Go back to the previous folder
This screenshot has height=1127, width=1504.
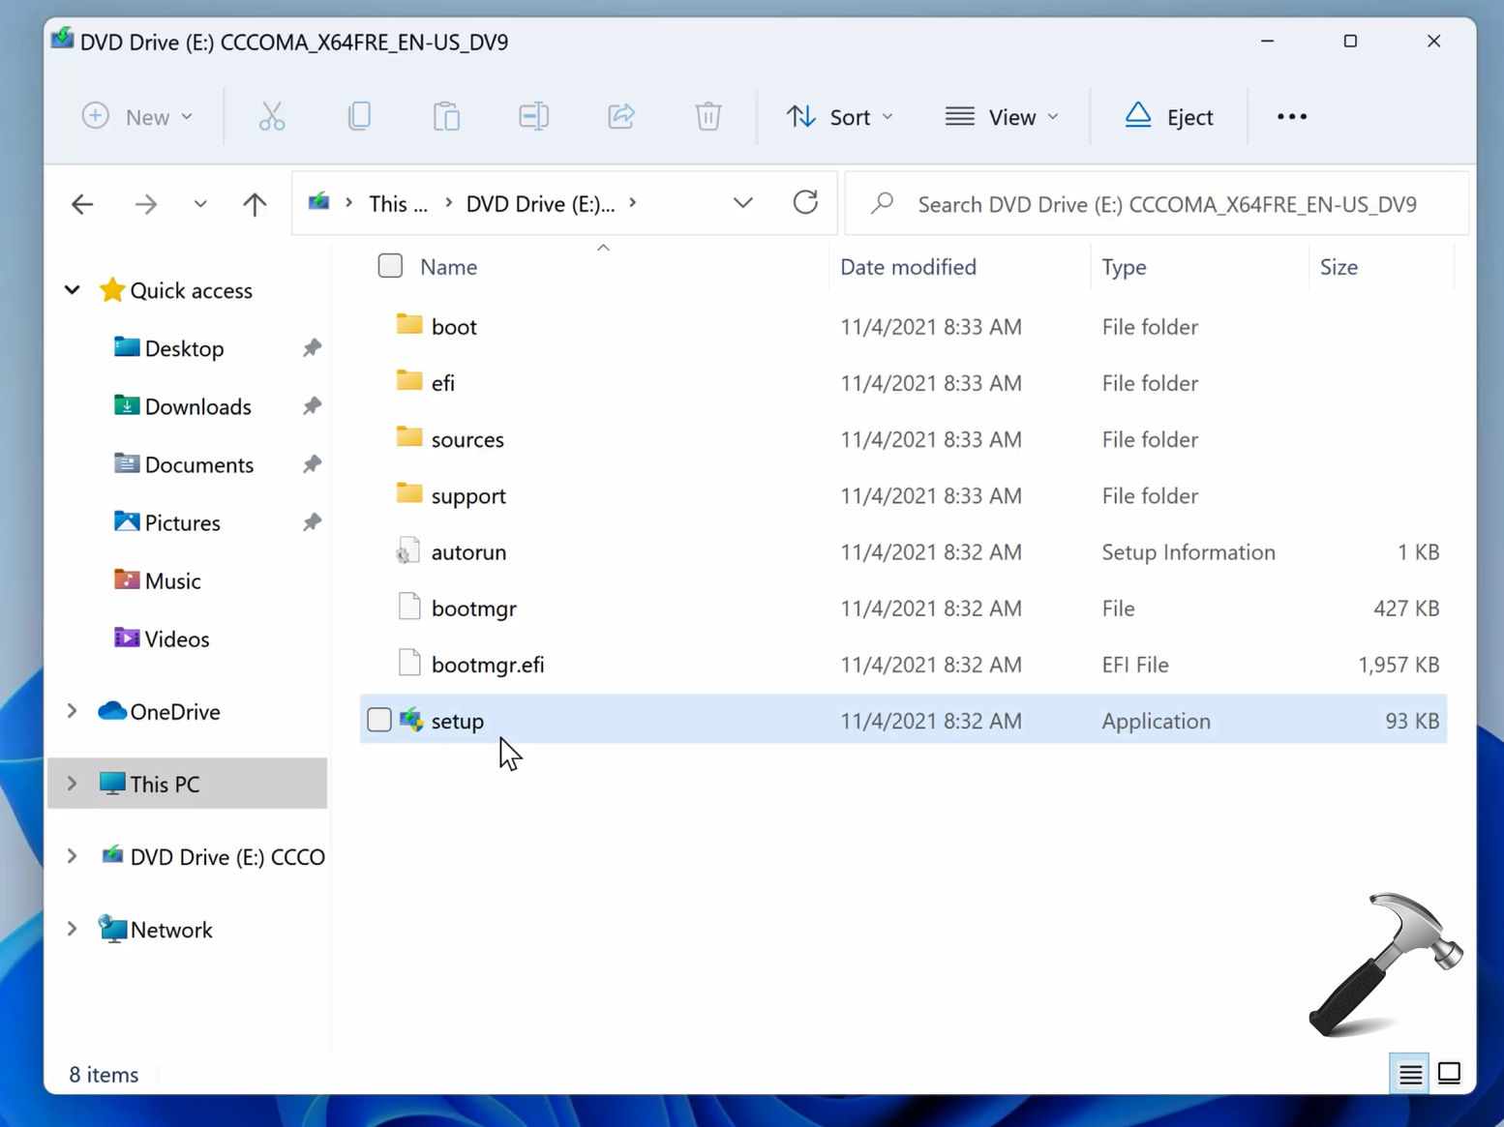click(82, 203)
